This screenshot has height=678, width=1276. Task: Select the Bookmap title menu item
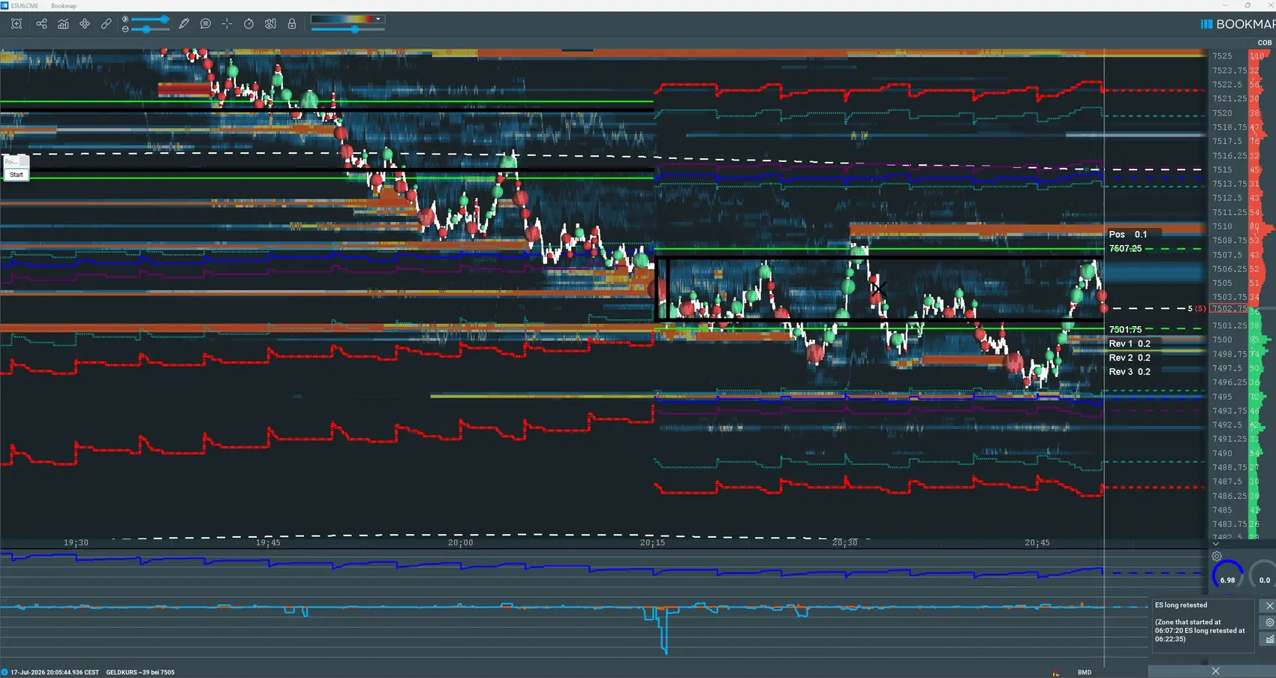click(64, 5)
